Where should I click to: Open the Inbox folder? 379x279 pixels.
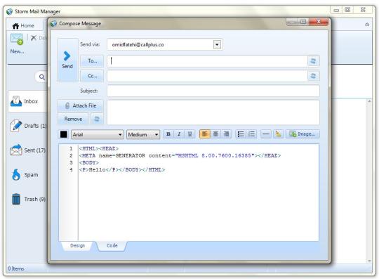tap(28, 101)
